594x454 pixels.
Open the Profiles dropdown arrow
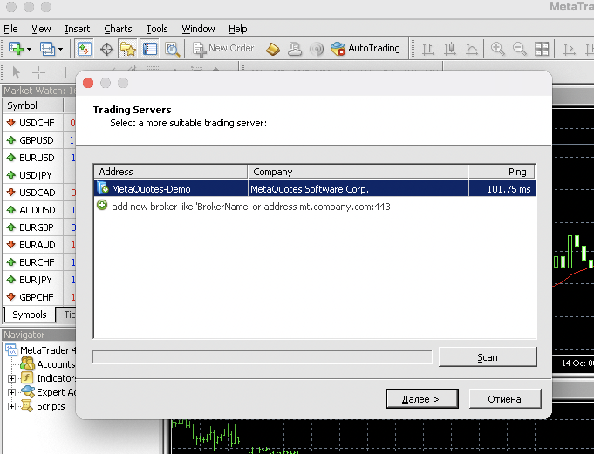(x=61, y=49)
